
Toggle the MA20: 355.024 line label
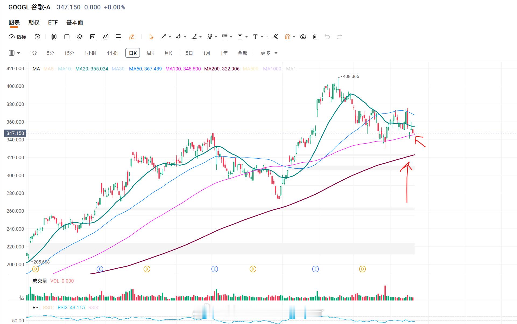coord(92,69)
